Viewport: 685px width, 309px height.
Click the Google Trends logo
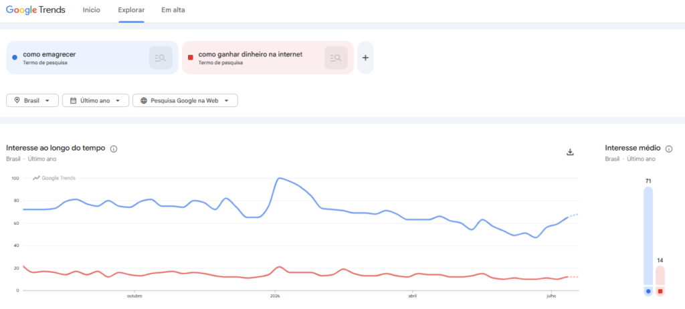coord(35,9)
